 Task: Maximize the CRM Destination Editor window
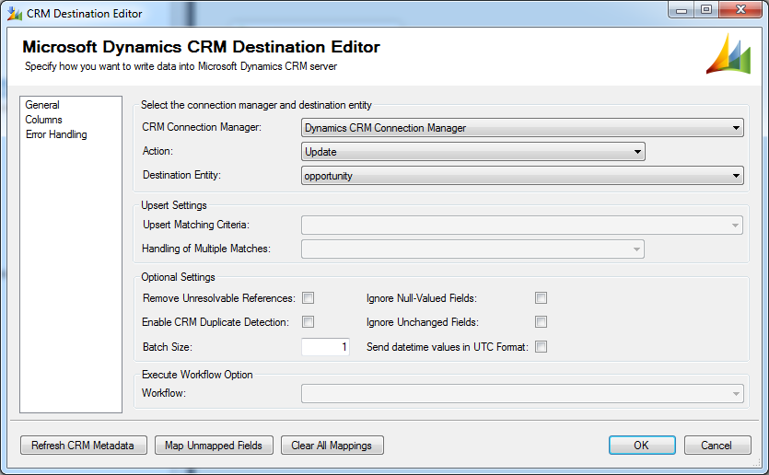click(706, 10)
